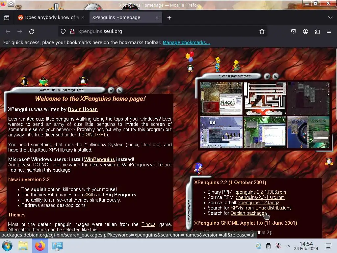Open the 14:54 clock and calendar
The width and height of the screenshot is (337, 253).
[306, 246]
